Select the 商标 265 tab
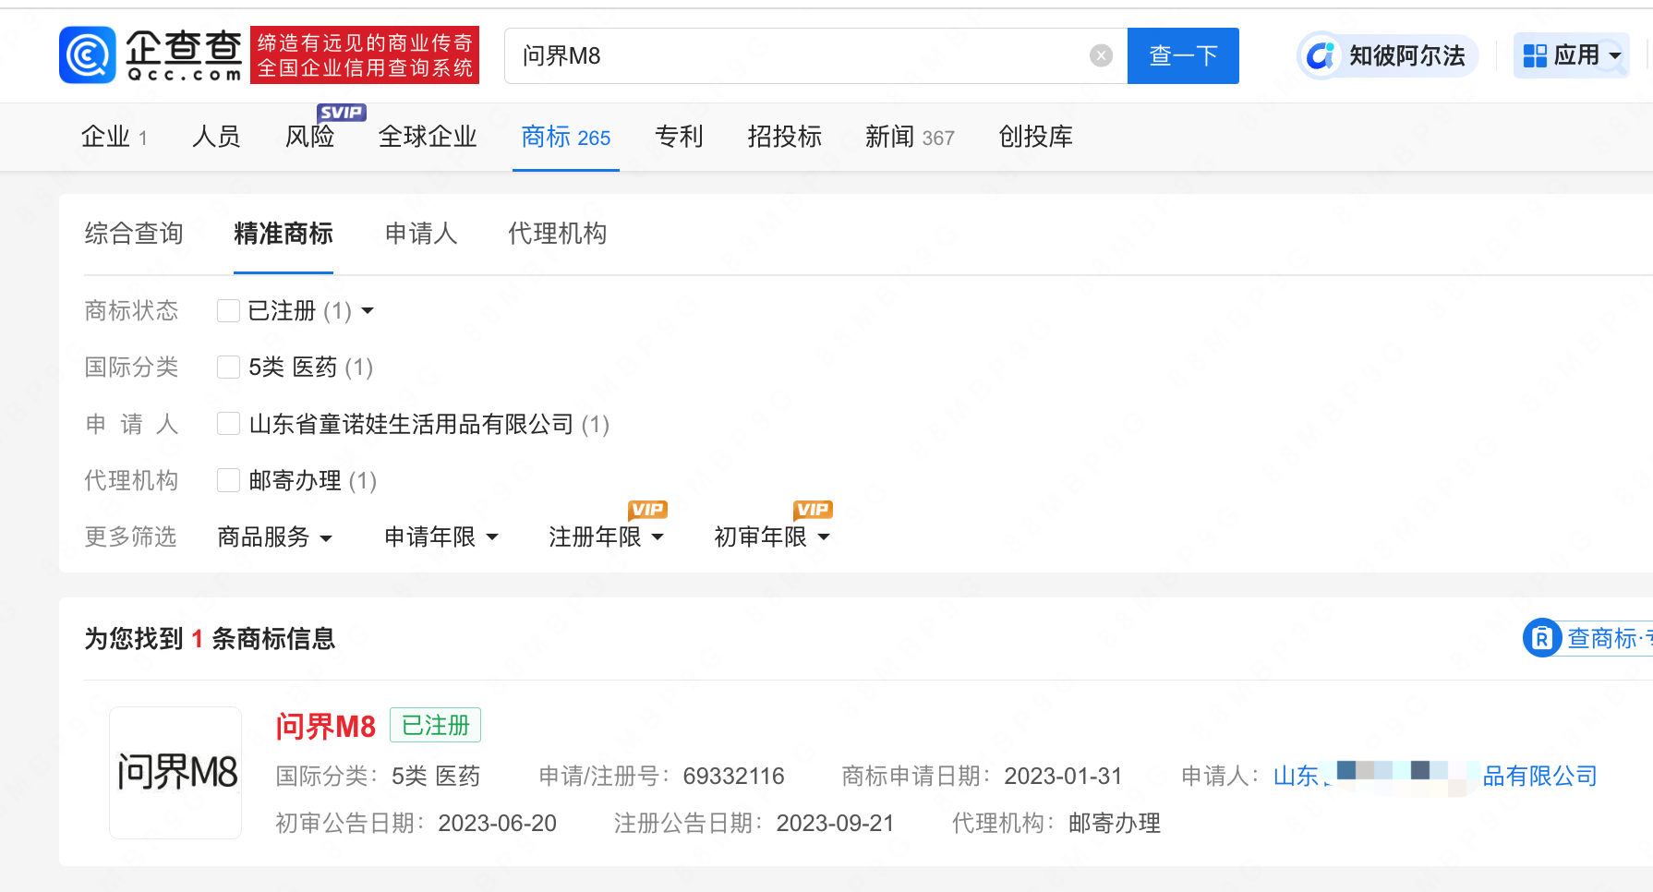 click(566, 137)
